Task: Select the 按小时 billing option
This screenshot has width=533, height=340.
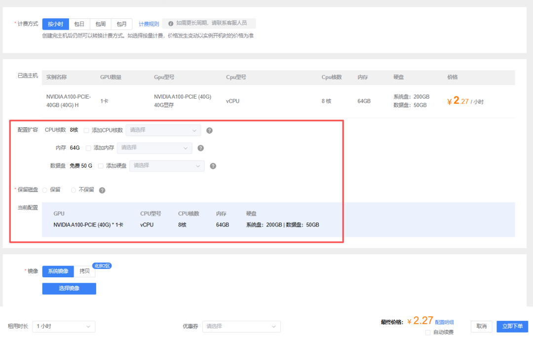Action: click(x=56, y=24)
